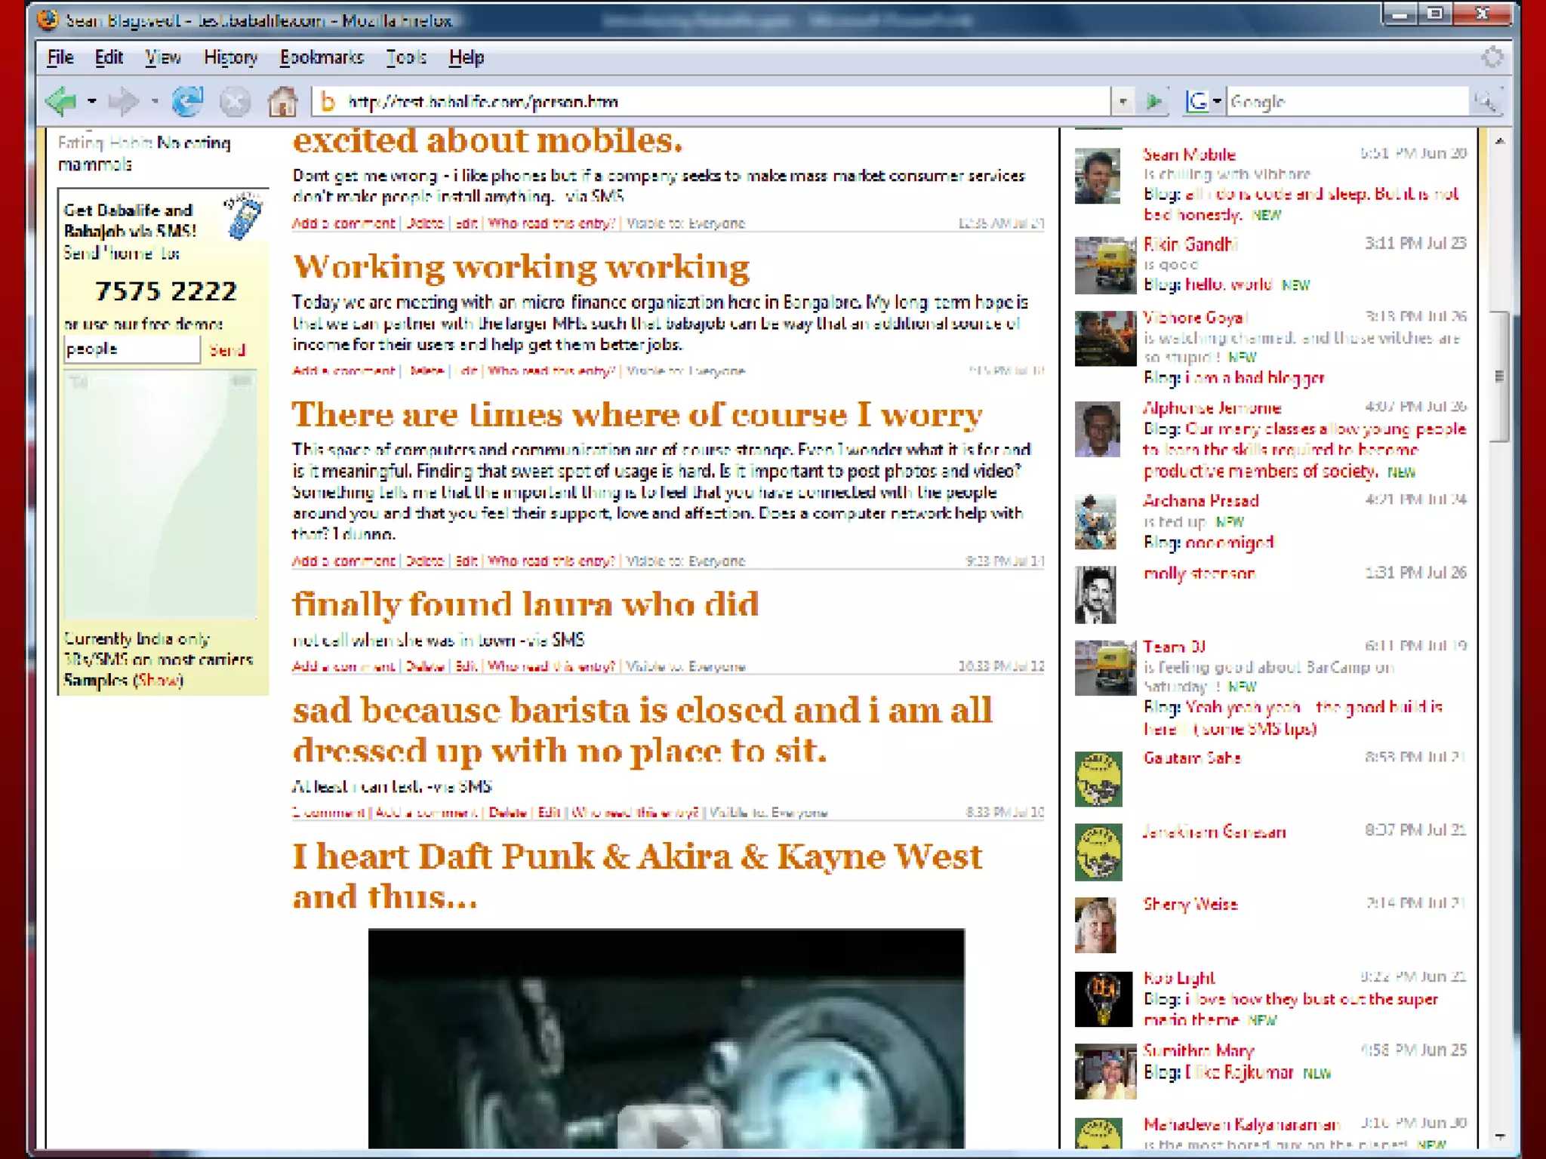Open the Bookmarks menu

point(322,57)
